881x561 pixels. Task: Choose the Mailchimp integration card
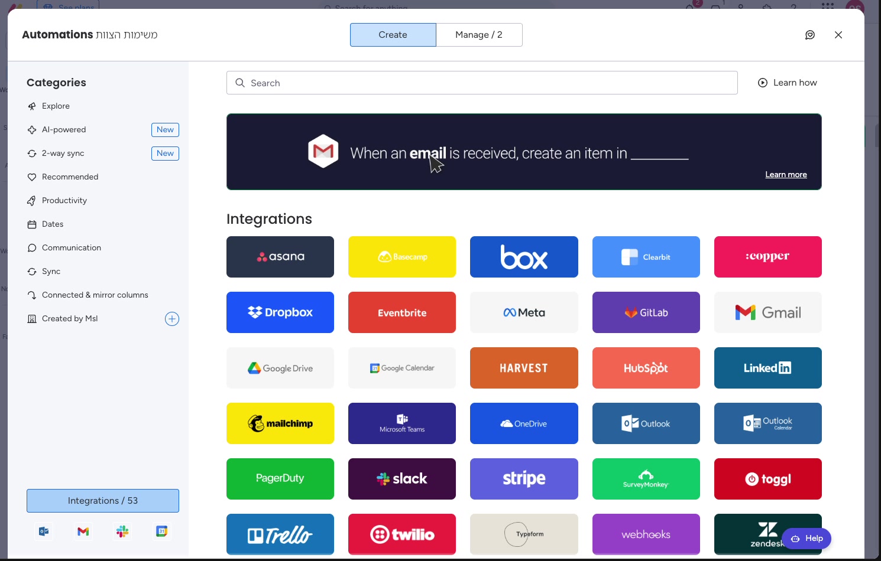[x=280, y=423]
